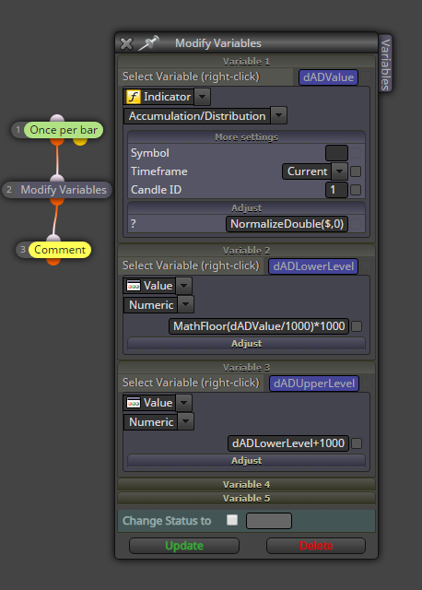The image size is (422, 590).
Task: Click the input connector atop Once per bar block
Action: coord(57,118)
